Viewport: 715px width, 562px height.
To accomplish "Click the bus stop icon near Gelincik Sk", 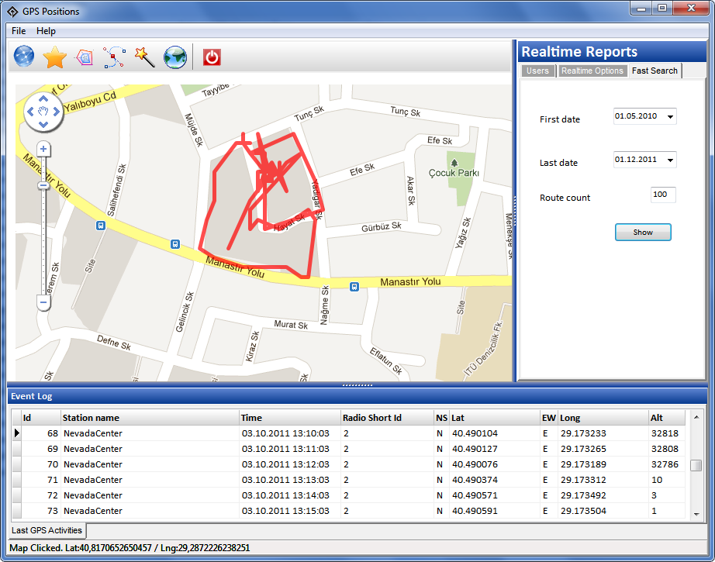I will click(175, 244).
